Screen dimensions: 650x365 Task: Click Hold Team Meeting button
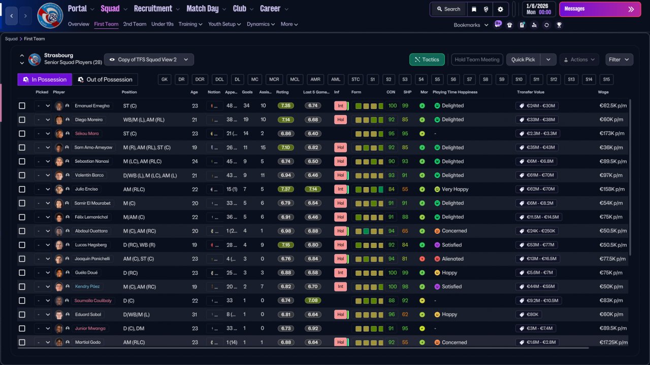(x=477, y=59)
